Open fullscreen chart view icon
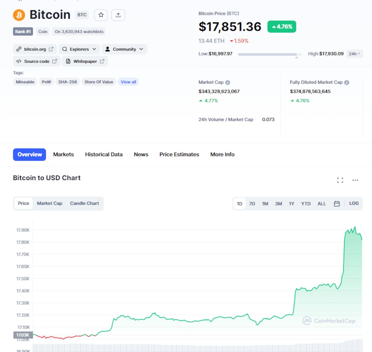This screenshot has height=352, width=372. [340, 180]
